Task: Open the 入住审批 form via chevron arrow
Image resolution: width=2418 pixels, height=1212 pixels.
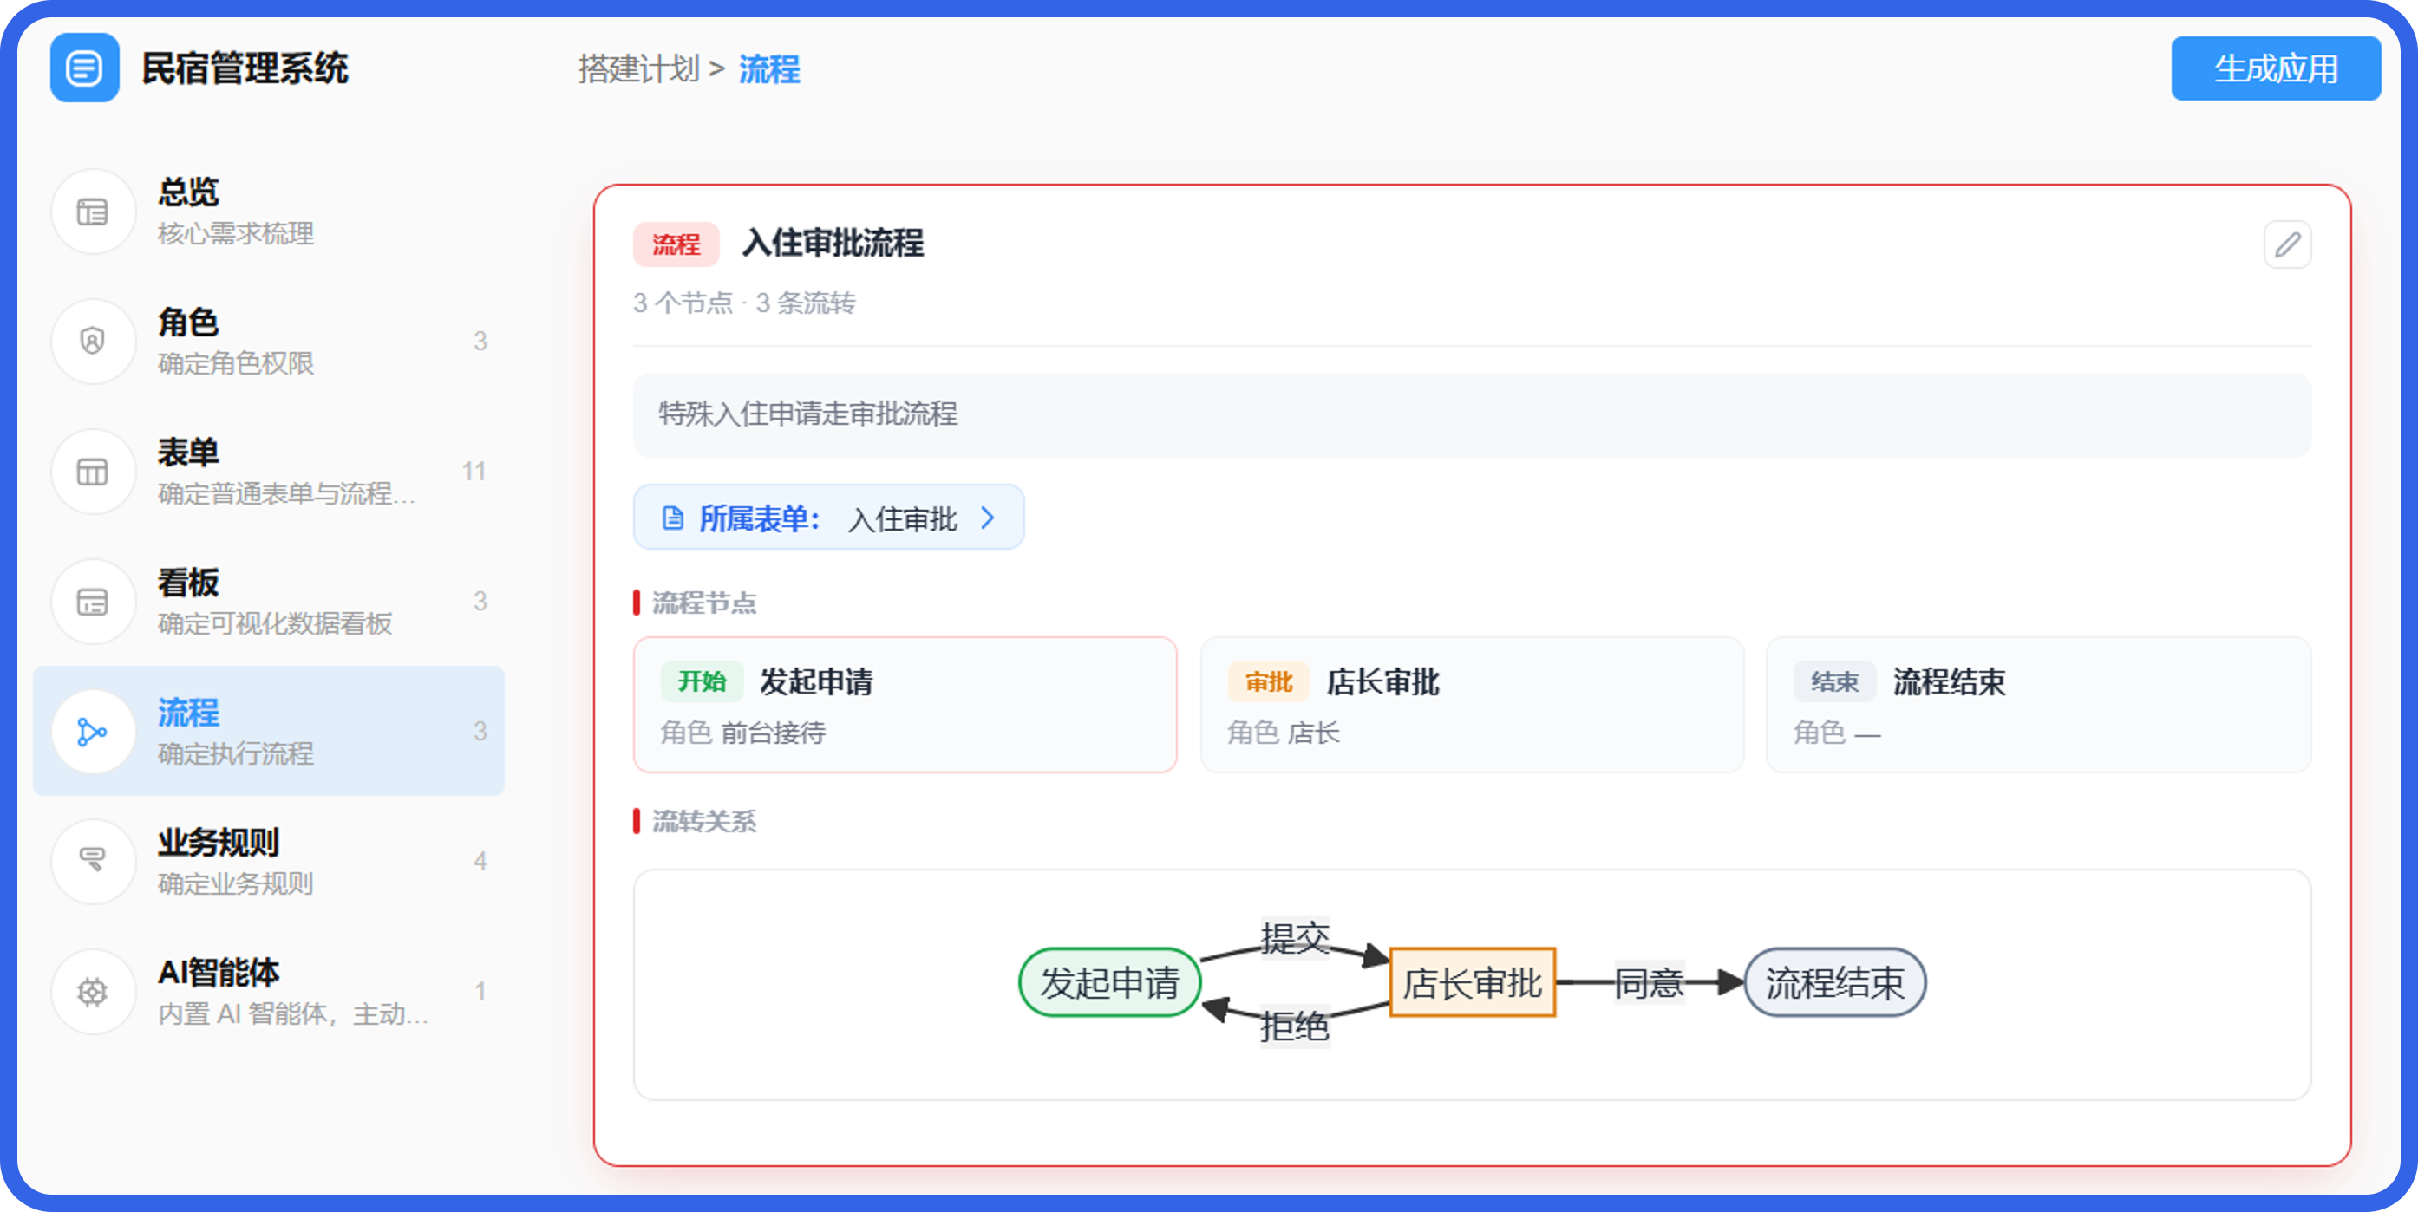Action: (x=988, y=518)
